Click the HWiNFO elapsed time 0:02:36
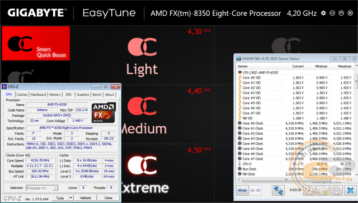The height and width of the screenshot is (203, 358). coord(295,190)
